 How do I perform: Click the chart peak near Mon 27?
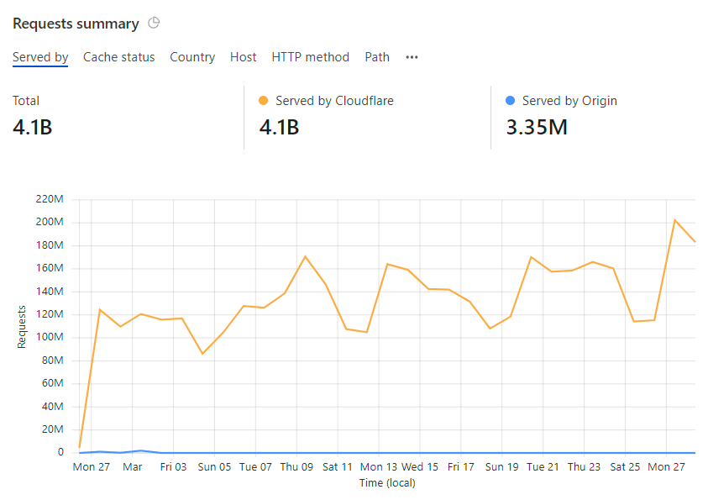676,219
